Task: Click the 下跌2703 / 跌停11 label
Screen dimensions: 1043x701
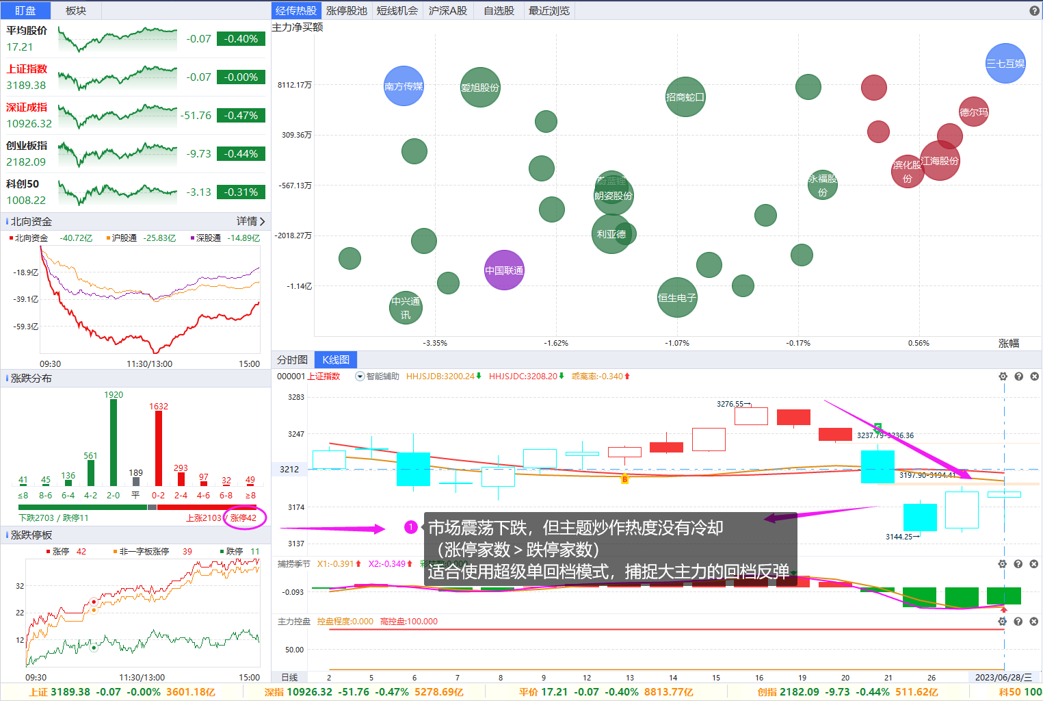Action: (x=53, y=518)
